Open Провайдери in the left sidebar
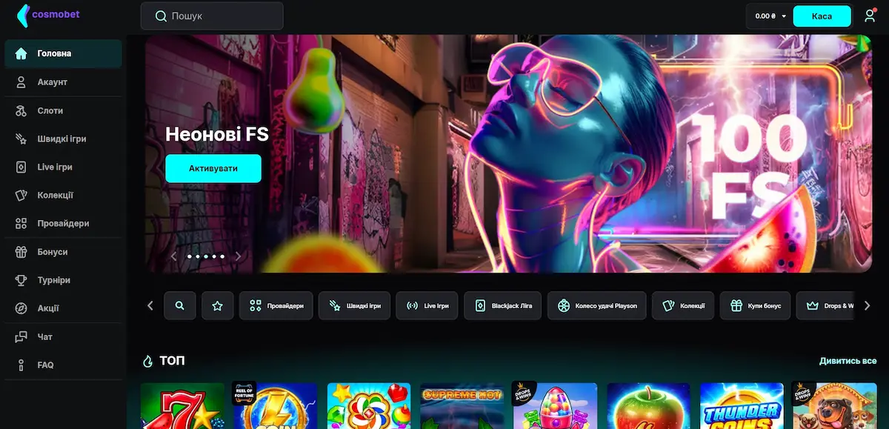 point(63,223)
